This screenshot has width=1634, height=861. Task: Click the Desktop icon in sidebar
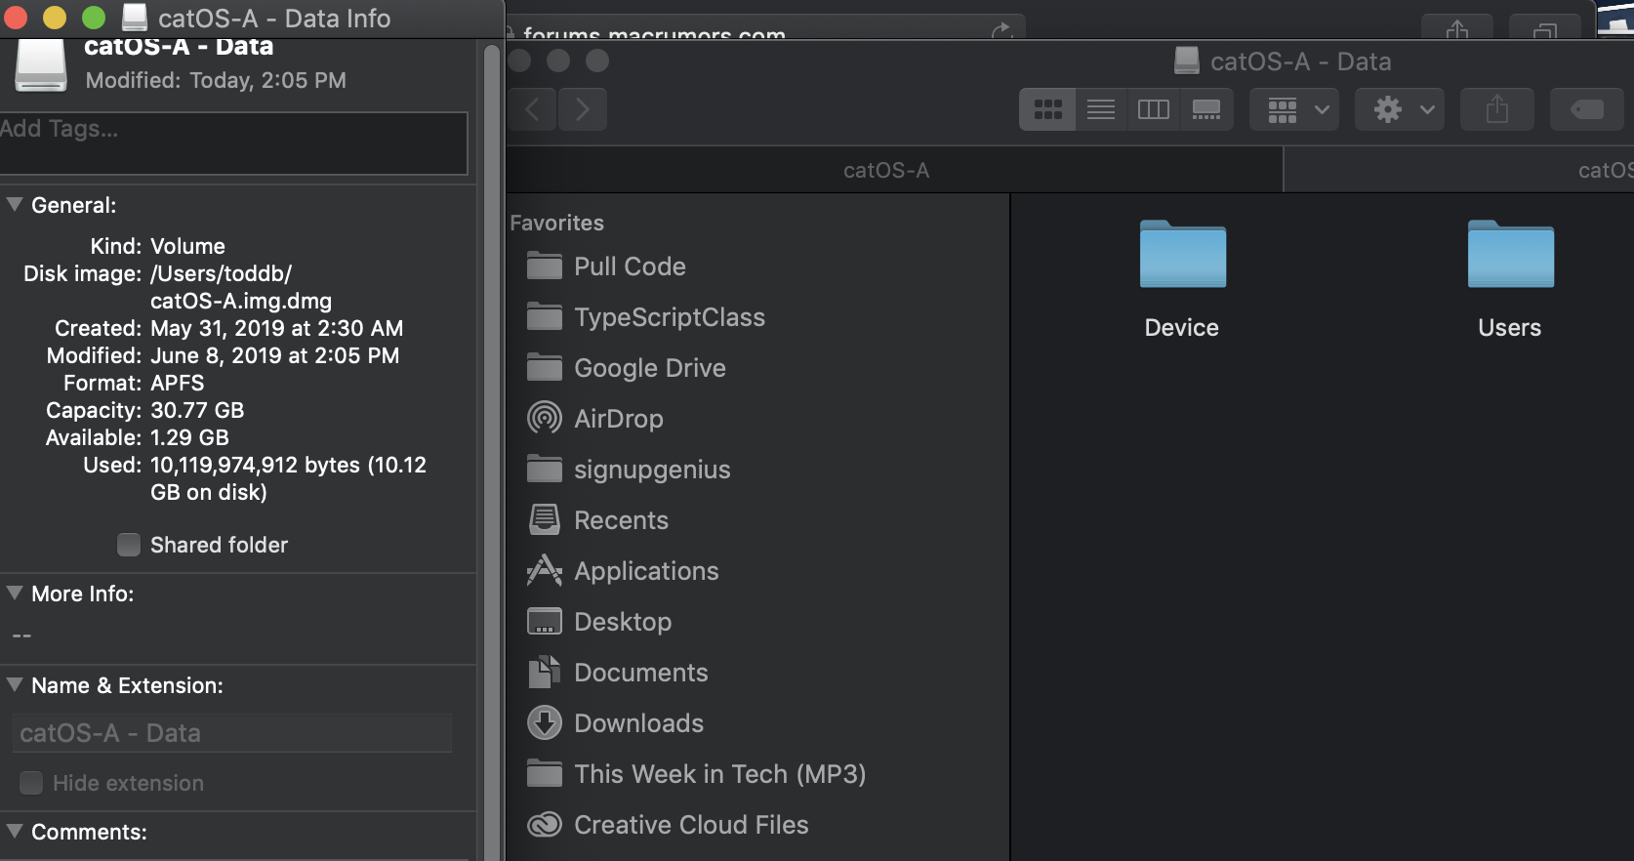click(545, 621)
